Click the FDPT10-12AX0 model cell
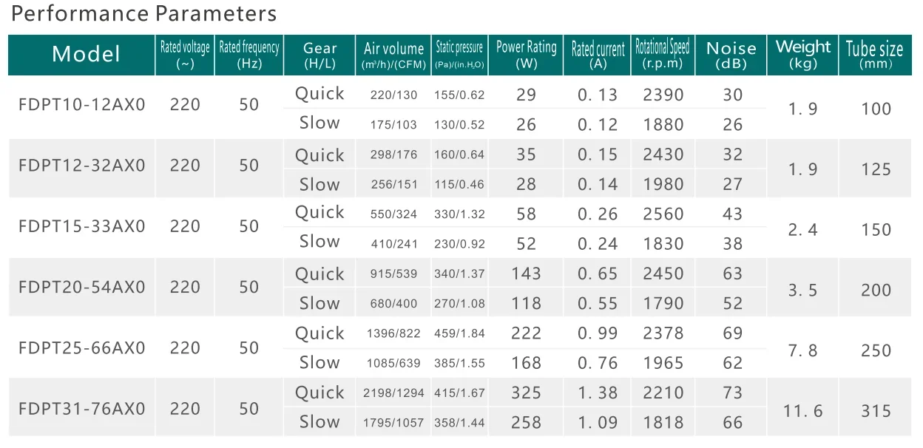The image size is (923, 448). point(81,105)
